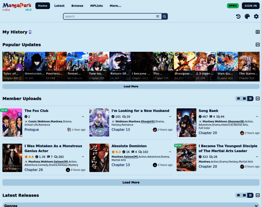Click Shoujo(G) genre tag

tap(148, 121)
